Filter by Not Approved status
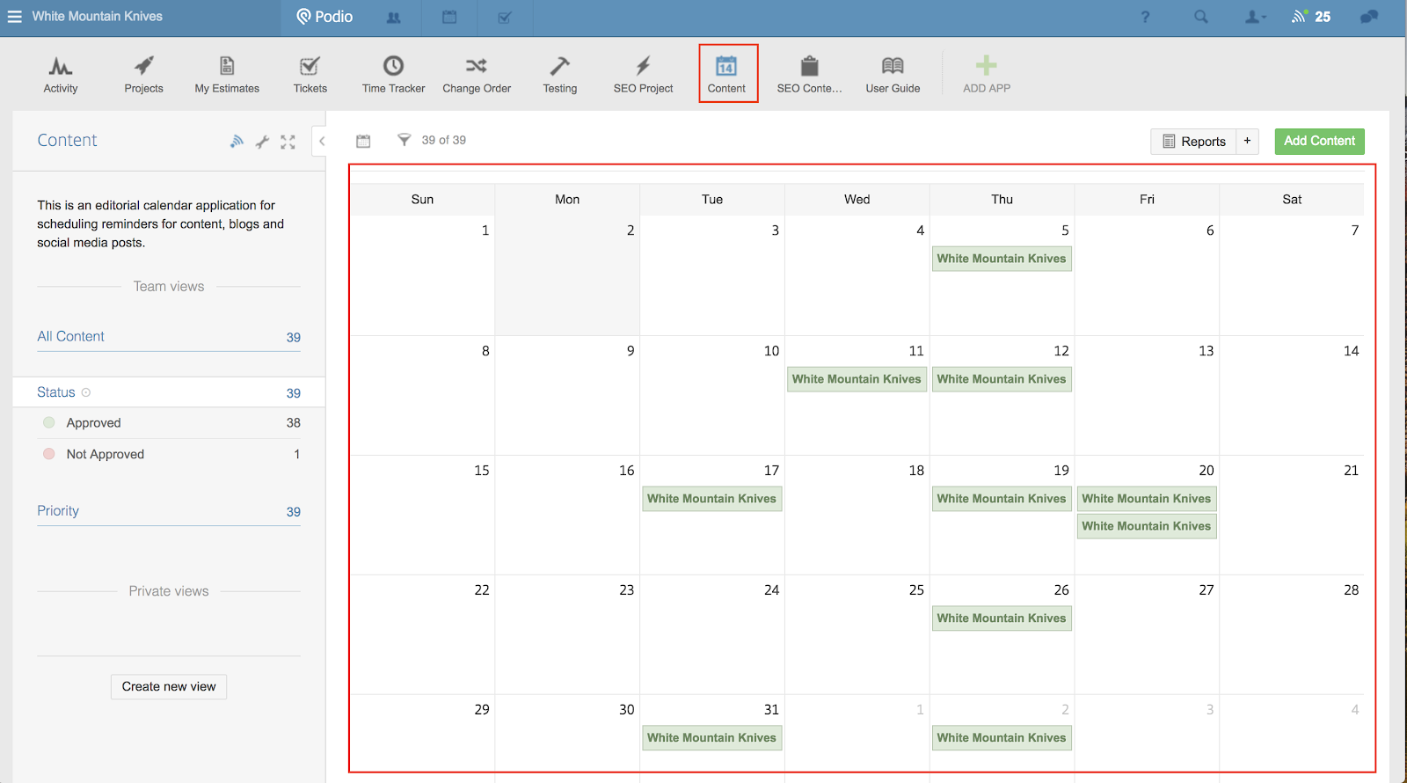Viewport: 1407px width, 783px height. coord(169,454)
